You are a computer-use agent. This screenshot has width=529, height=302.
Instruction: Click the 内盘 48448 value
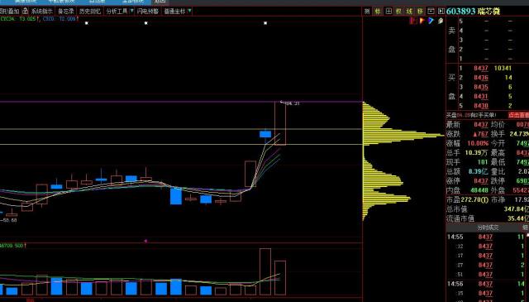(479, 190)
